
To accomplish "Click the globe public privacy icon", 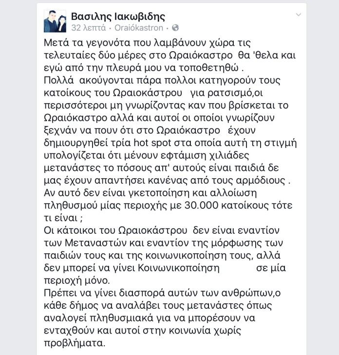I will [175, 28].
